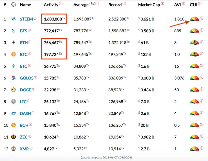Open the ETH coin link

(24, 43)
